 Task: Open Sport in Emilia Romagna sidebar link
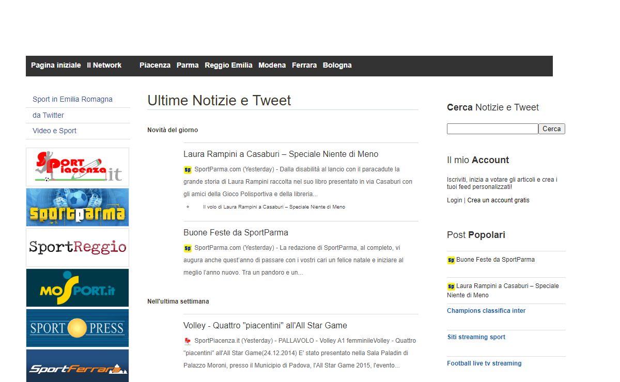pos(72,99)
